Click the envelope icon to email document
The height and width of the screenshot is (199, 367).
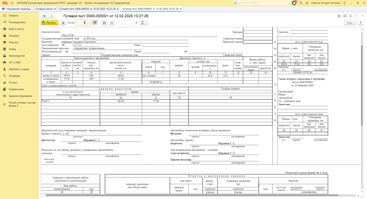112,23
